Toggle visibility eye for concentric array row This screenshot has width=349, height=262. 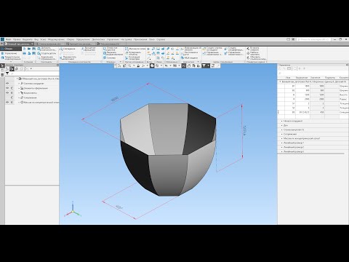tap(7, 102)
